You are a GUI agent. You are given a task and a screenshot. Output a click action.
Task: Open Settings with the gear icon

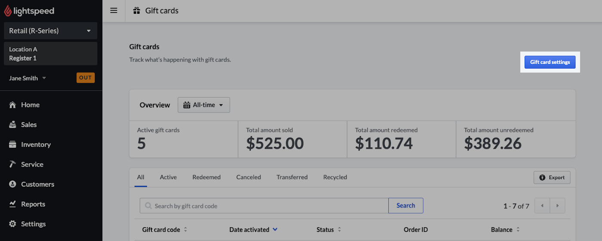pyautogui.click(x=33, y=224)
